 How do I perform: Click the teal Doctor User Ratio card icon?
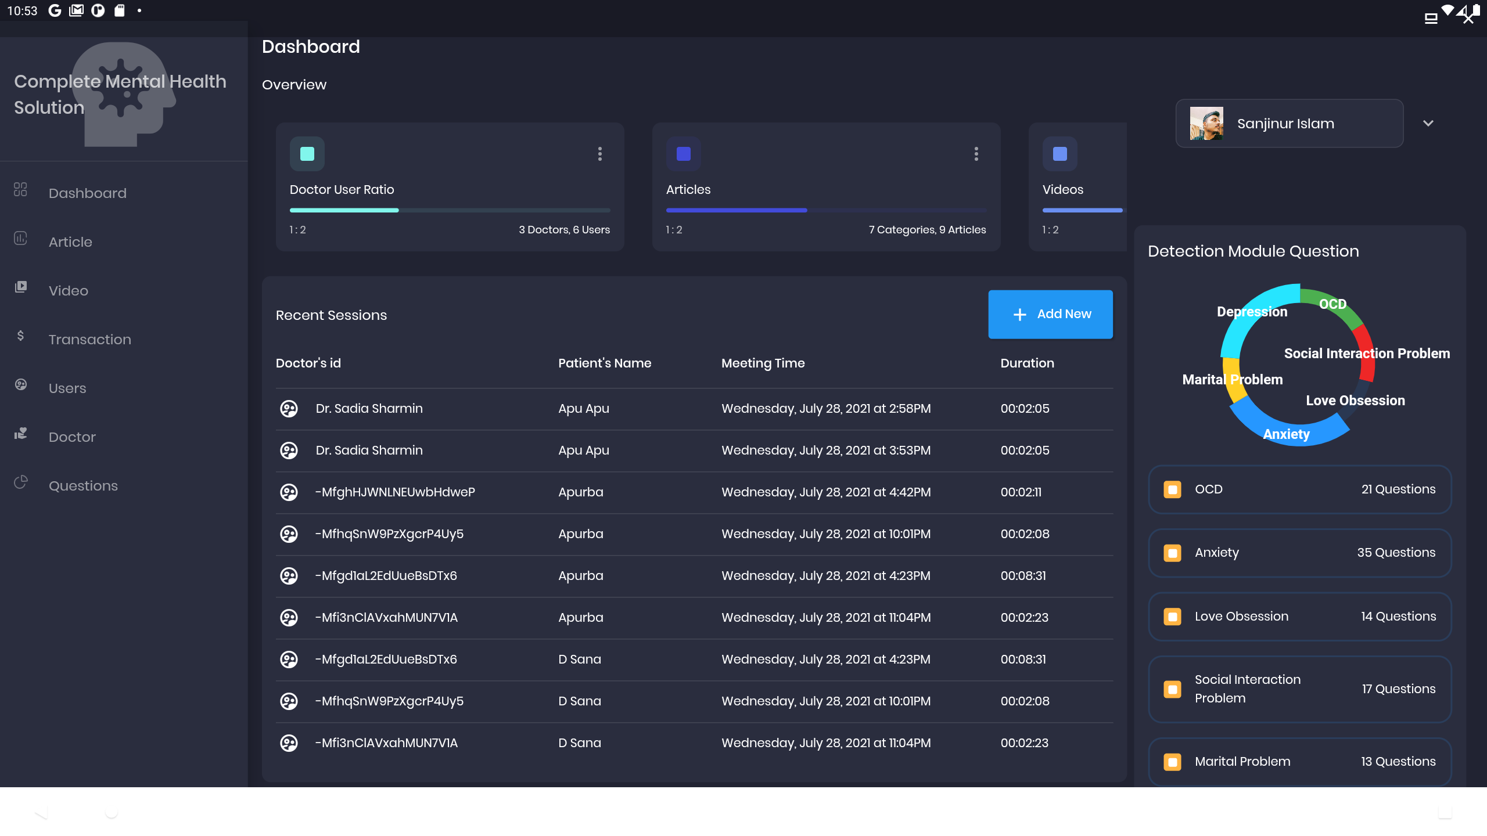tap(307, 154)
